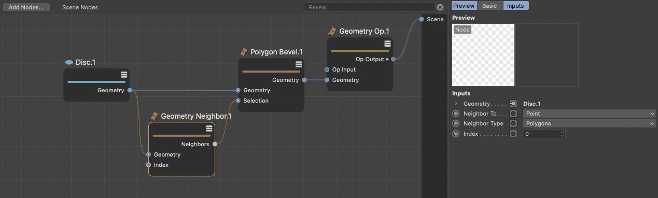Select the Polygon Bevel.1 node title
The image size is (658, 198).
(276, 52)
